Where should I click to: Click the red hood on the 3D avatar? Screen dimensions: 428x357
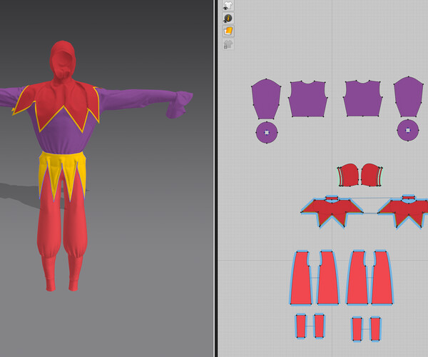pyautogui.click(x=63, y=59)
